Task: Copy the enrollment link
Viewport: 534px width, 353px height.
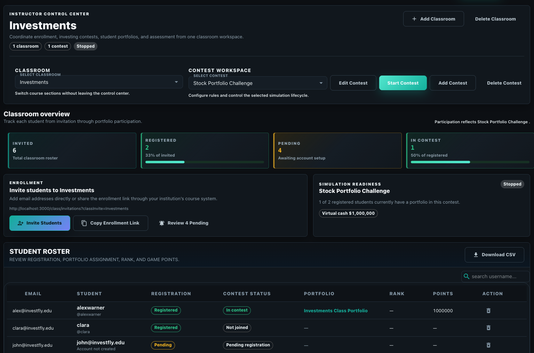Action: pyautogui.click(x=111, y=223)
